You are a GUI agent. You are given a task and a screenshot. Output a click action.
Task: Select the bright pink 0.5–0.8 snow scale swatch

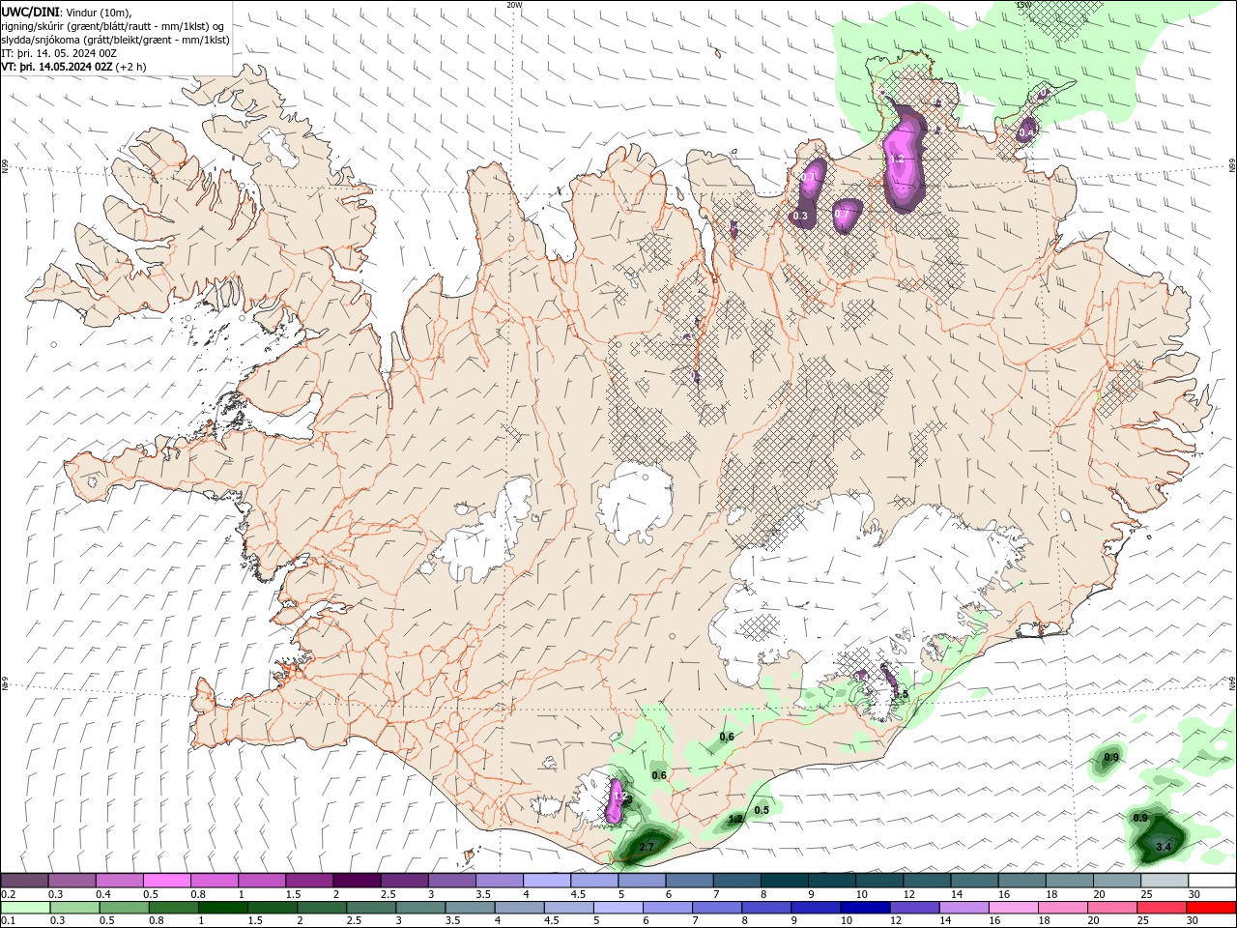[166, 881]
